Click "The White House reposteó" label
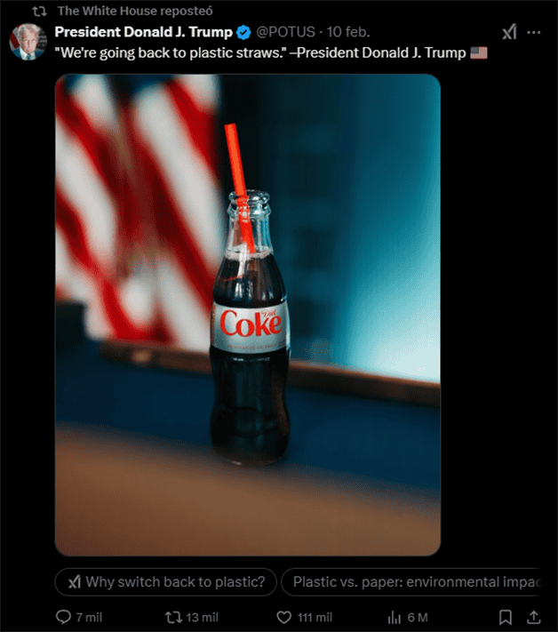 tap(135, 11)
